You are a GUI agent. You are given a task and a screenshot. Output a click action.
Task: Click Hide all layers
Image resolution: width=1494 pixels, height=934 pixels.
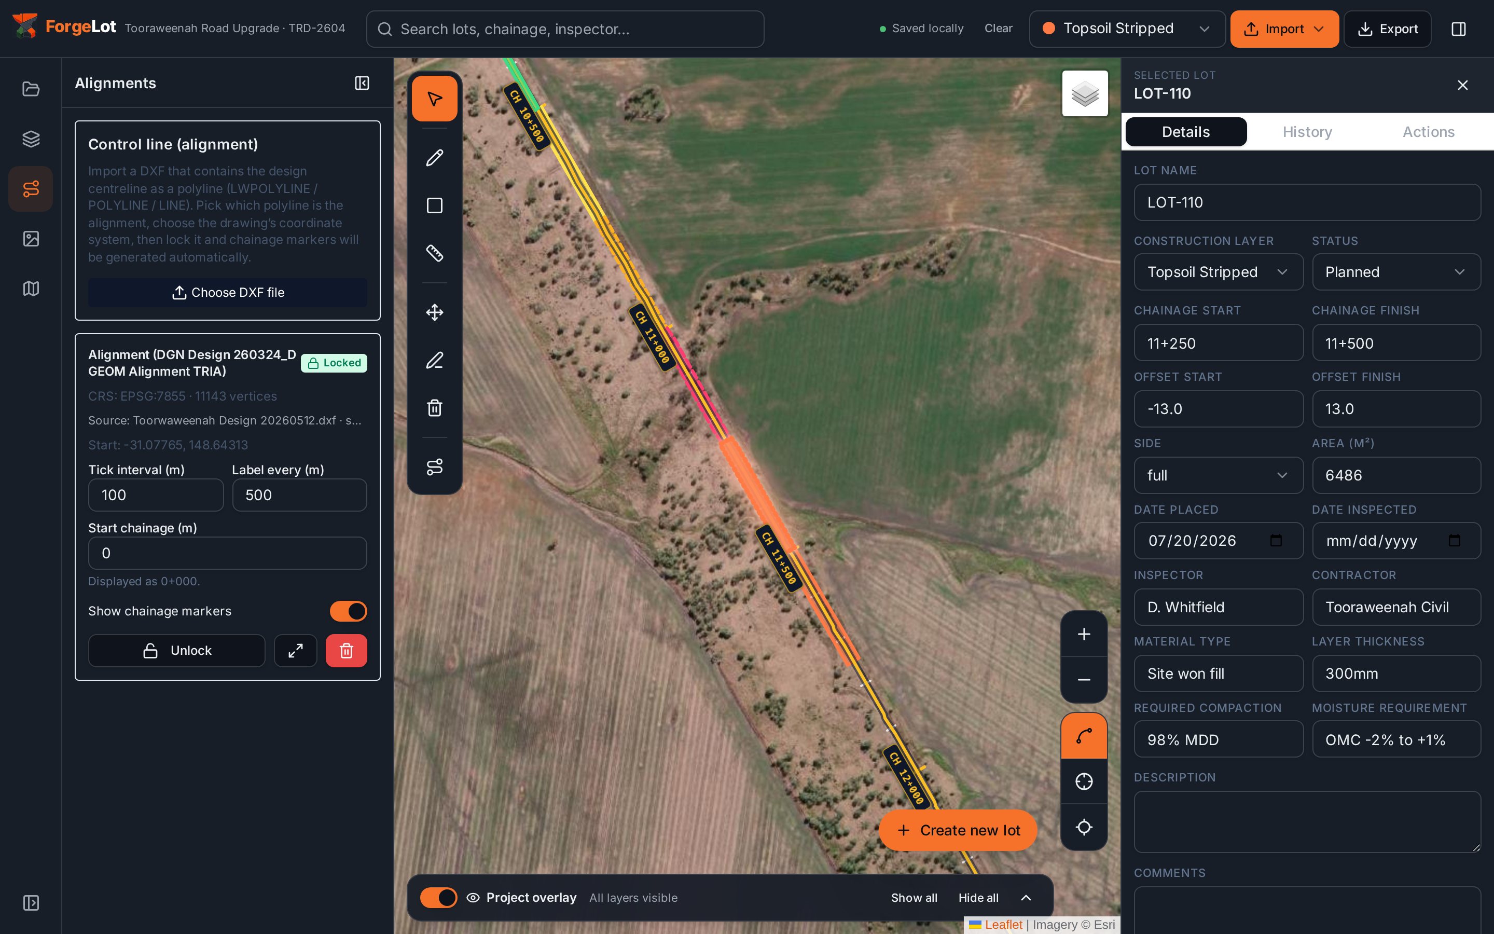(x=978, y=898)
